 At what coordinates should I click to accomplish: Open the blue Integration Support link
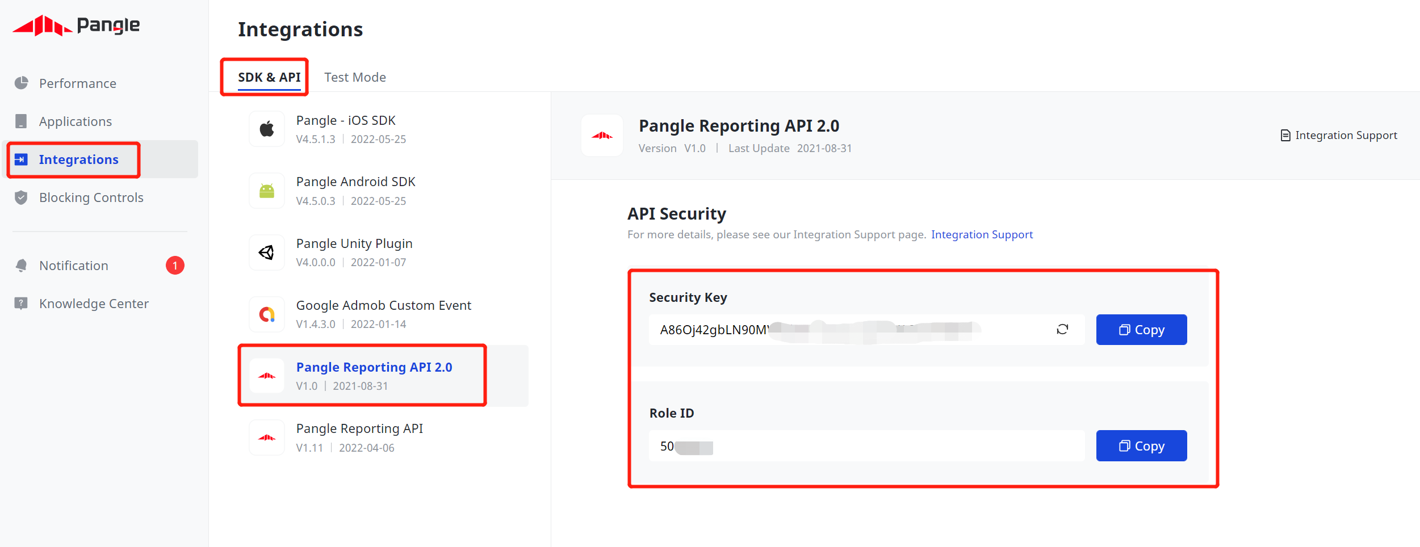click(x=981, y=234)
